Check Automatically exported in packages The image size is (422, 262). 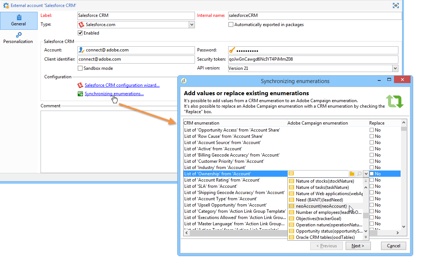(x=231, y=24)
